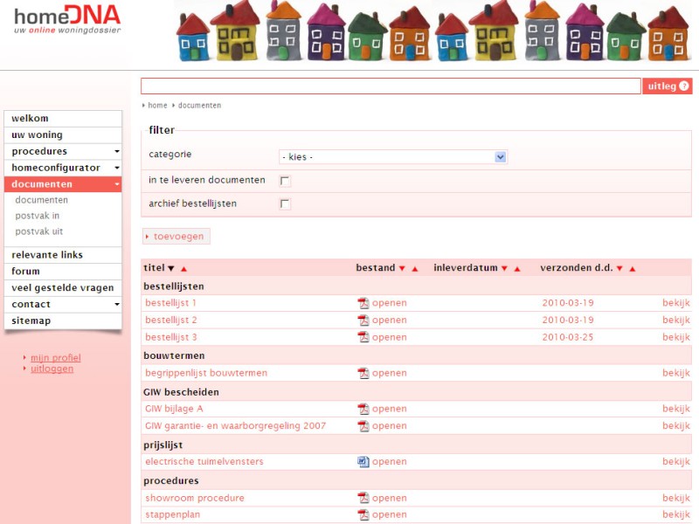Tick 'archief bestellijsten' checkbox
Viewport: 699px width, 524px height.
pyautogui.click(x=285, y=204)
